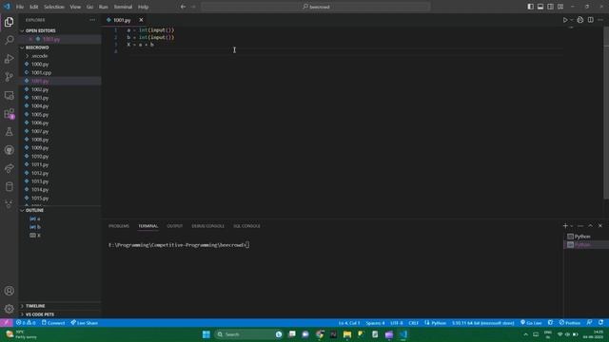Open Windows Start menu
Image resolution: width=609 pixels, height=342 pixels.
[206, 334]
